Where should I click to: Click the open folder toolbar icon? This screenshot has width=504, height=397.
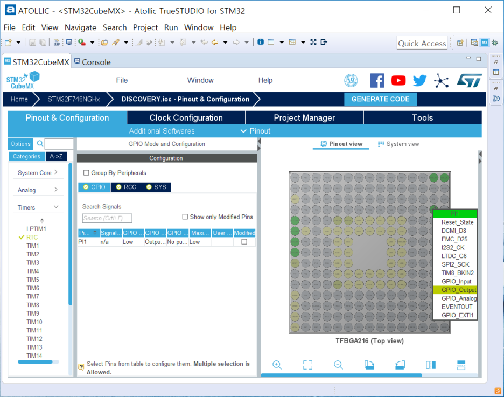point(104,42)
